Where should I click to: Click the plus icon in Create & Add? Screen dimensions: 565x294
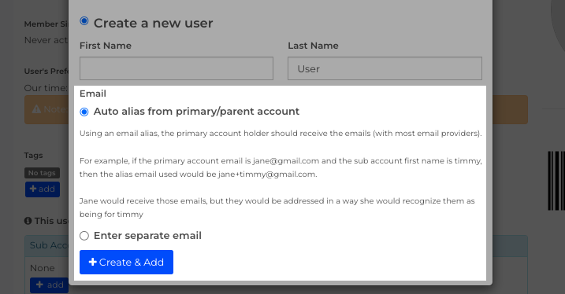click(93, 262)
